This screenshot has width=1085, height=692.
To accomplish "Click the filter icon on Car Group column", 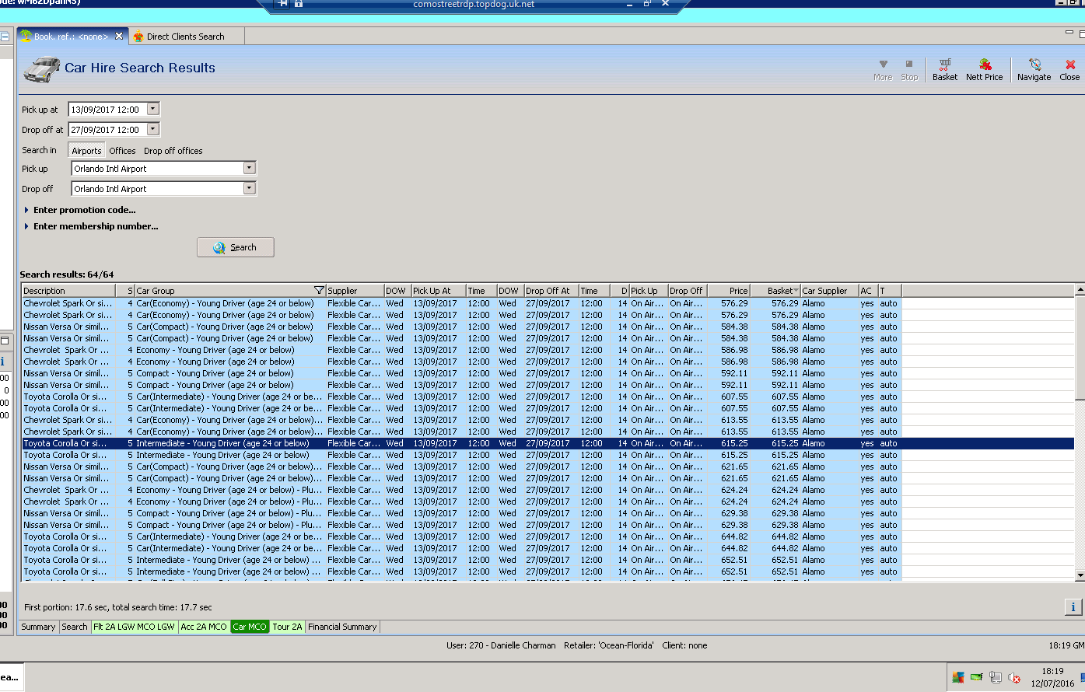I will [x=319, y=291].
